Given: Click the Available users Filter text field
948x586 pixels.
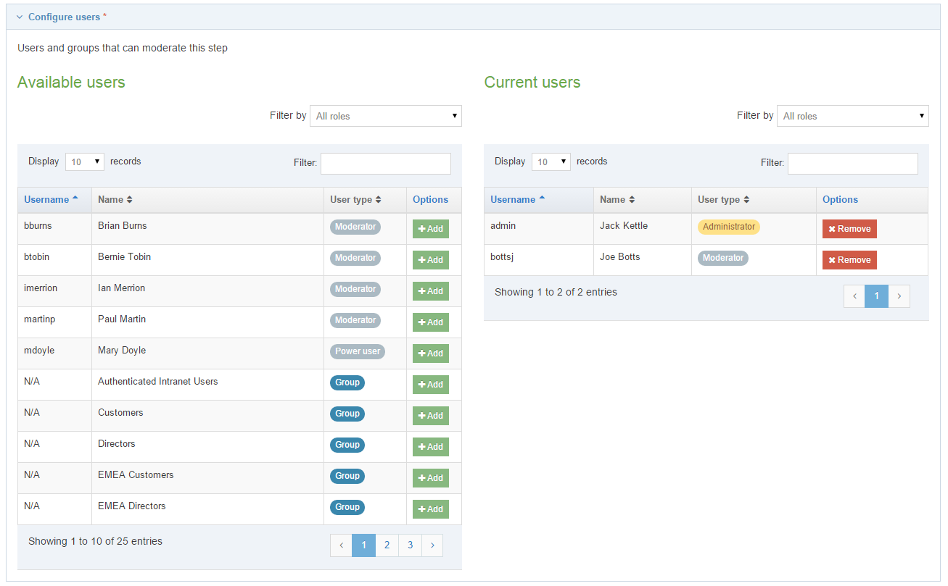Looking at the screenshot, I should 385,163.
